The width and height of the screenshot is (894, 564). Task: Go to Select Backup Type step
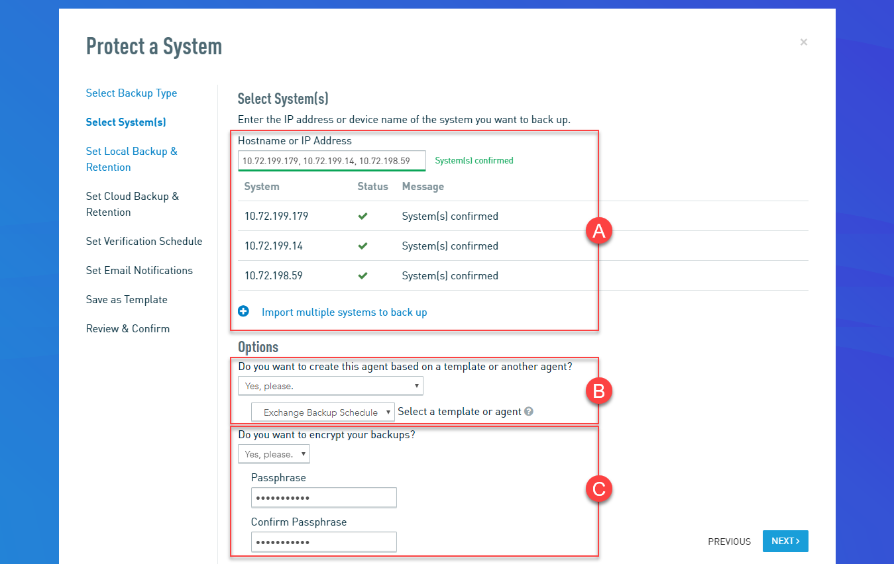tap(131, 93)
